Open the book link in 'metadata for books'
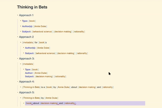 [42, 42]
